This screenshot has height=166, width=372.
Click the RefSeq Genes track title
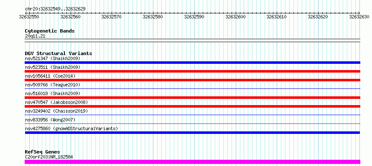[42, 152]
